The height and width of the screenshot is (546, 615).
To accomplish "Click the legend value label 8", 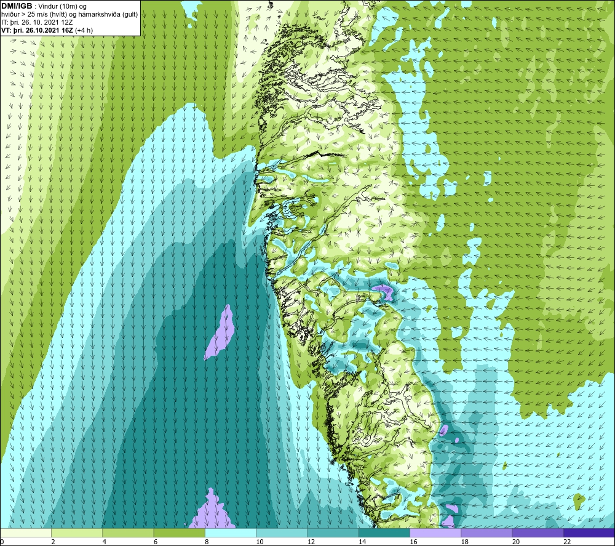I will click(x=207, y=542).
